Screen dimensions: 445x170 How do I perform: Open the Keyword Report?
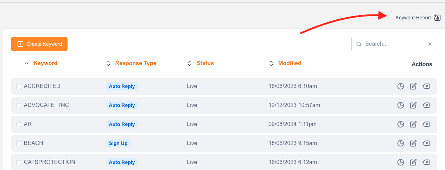coord(417,18)
